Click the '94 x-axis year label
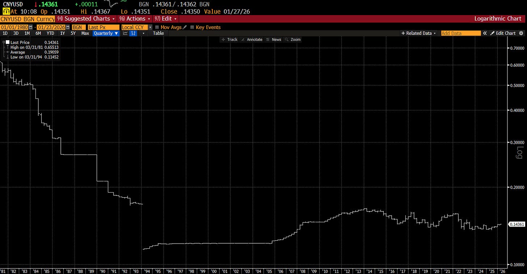 pyautogui.click(x=147, y=271)
